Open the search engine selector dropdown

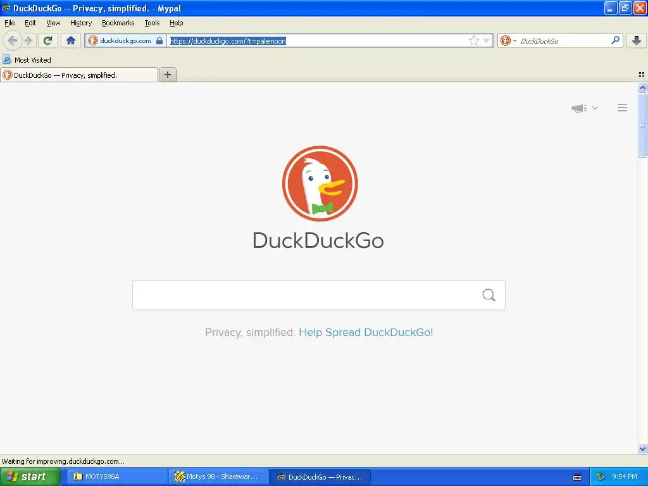(514, 40)
